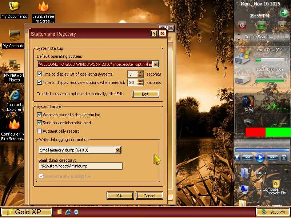Click the taskbar clock showing 9:55 PM

(x=278, y=212)
